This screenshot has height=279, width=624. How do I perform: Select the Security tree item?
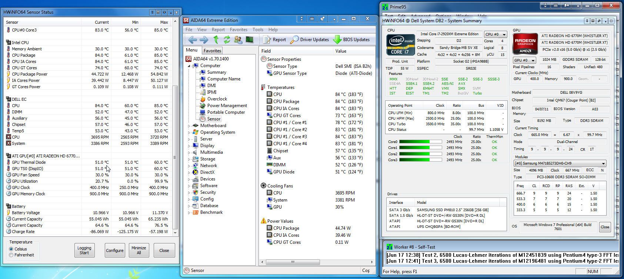pos(208,192)
